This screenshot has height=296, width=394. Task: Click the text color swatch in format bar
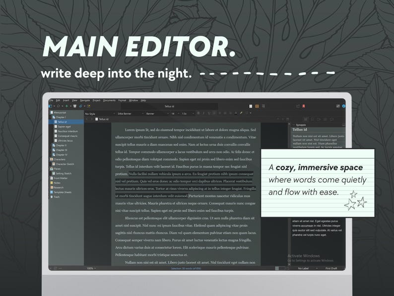coord(236,113)
